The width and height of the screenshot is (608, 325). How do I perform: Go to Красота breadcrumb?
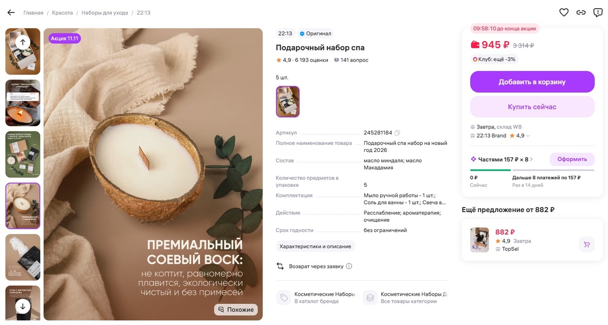pyautogui.click(x=62, y=13)
